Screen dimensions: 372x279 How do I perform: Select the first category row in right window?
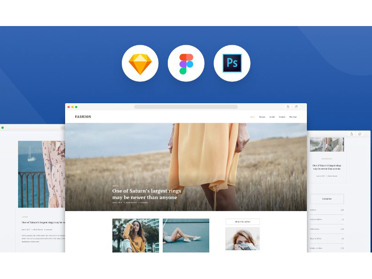(x=327, y=210)
